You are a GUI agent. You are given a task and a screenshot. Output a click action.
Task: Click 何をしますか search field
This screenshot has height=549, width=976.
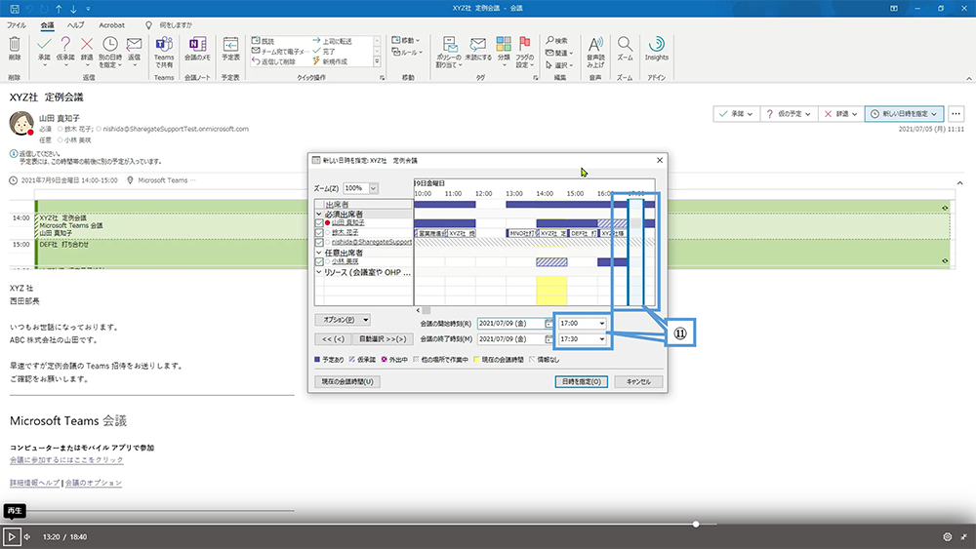176,25
